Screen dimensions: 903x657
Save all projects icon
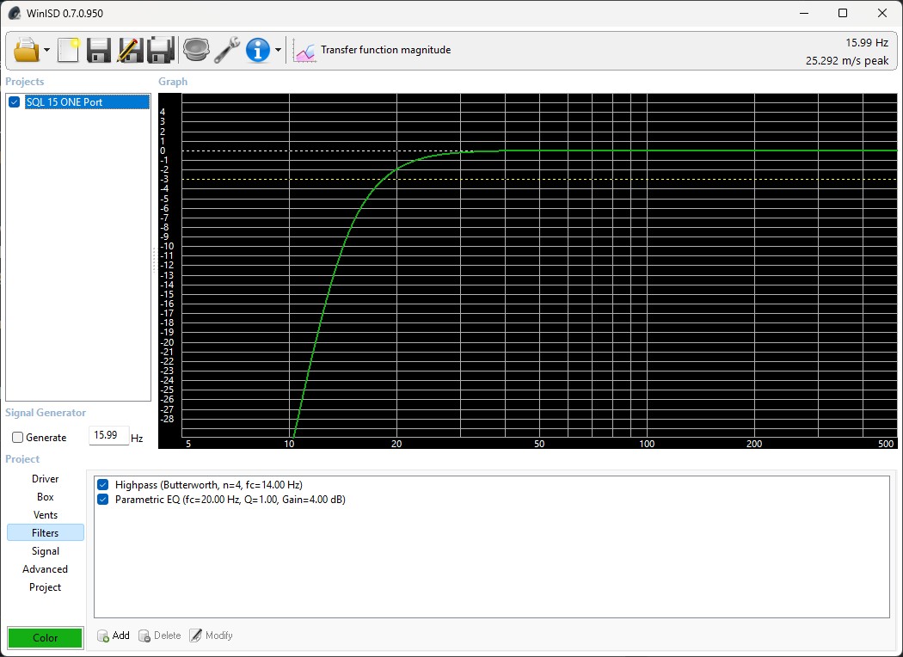click(161, 50)
